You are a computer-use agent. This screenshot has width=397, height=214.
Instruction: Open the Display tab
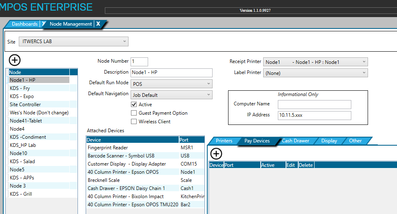329,141
